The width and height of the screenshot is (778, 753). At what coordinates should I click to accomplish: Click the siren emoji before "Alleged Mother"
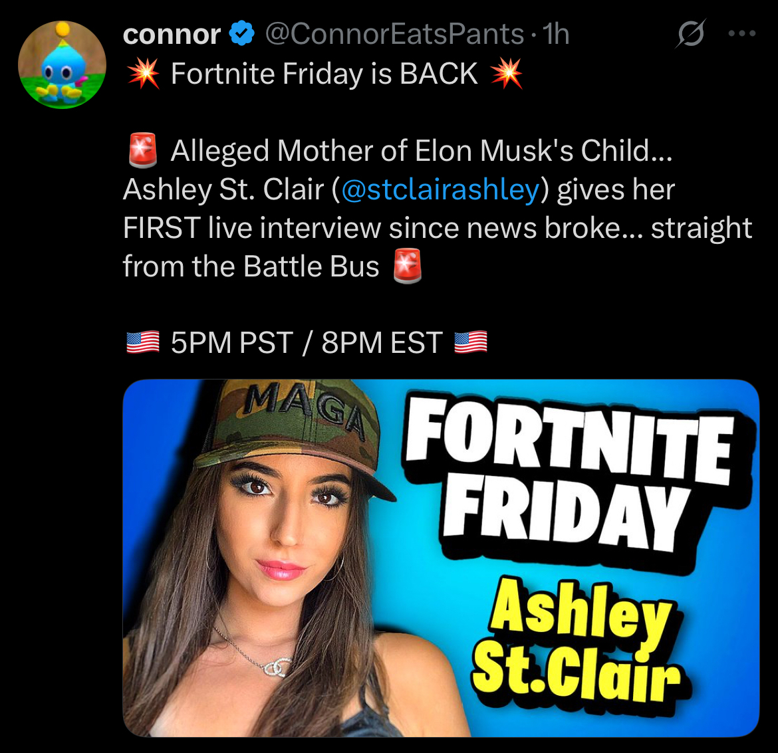(142, 150)
